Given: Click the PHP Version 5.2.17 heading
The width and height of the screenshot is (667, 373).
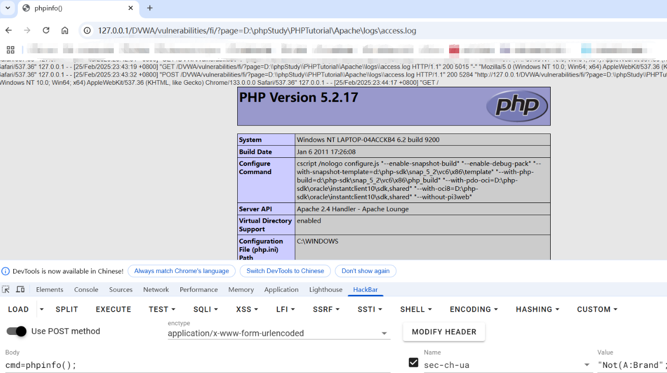Looking at the screenshot, I should (x=299, y=97).
